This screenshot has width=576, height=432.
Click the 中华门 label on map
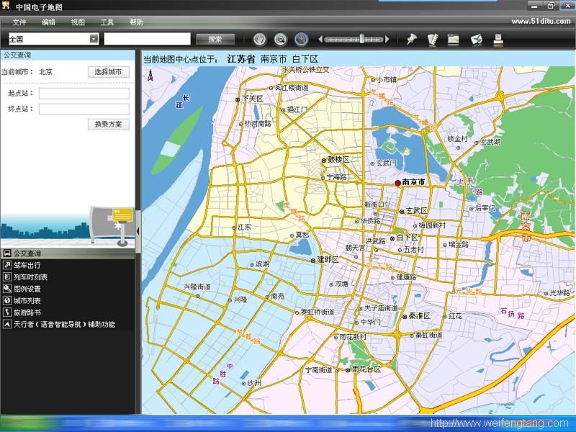[370, 322]
